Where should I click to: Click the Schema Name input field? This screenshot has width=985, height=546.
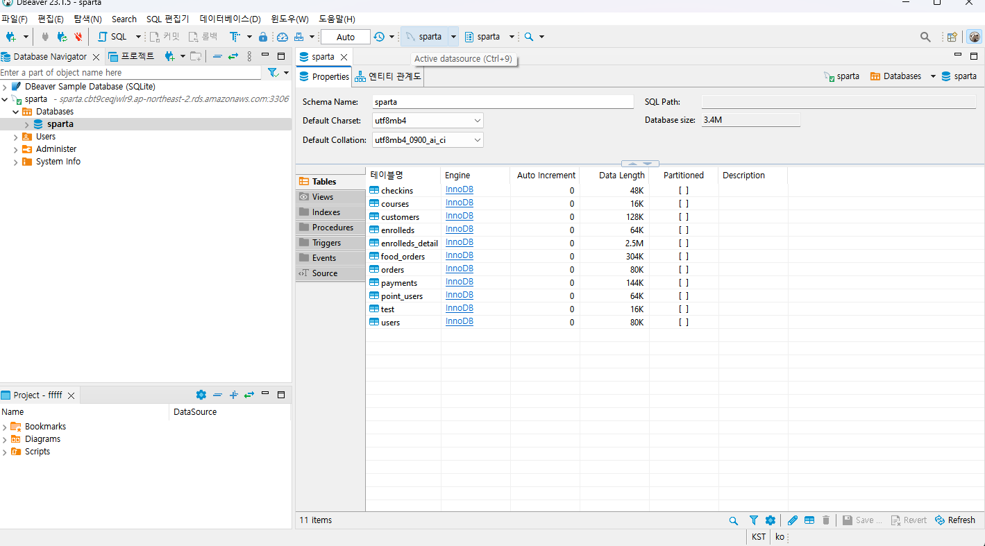pos(503,102)
